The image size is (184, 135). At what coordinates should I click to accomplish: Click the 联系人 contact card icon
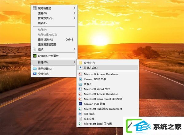pos(80,84)
